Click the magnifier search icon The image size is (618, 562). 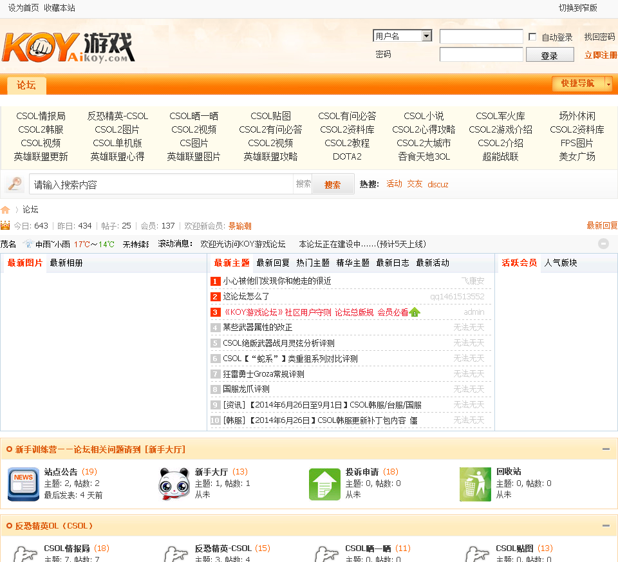[15, 183]
